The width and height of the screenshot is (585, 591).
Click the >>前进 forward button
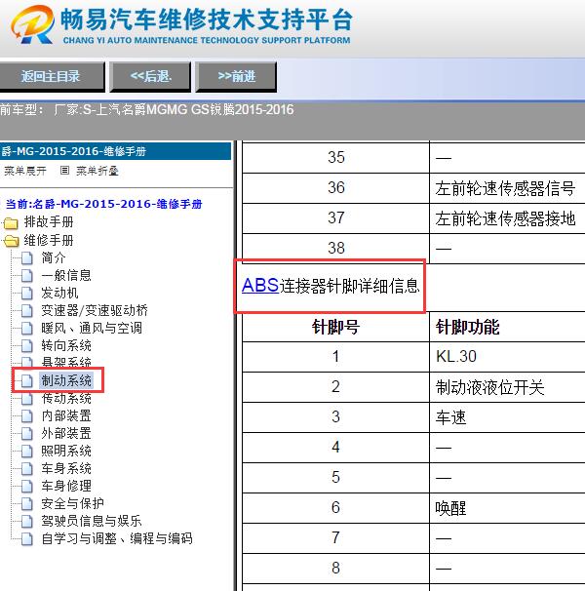click(x=236, y=77)
